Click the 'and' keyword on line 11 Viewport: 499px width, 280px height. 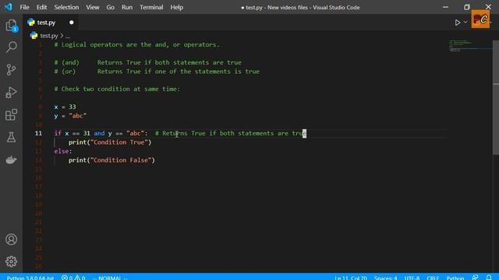pyautogui.click(x=99, y=133)
